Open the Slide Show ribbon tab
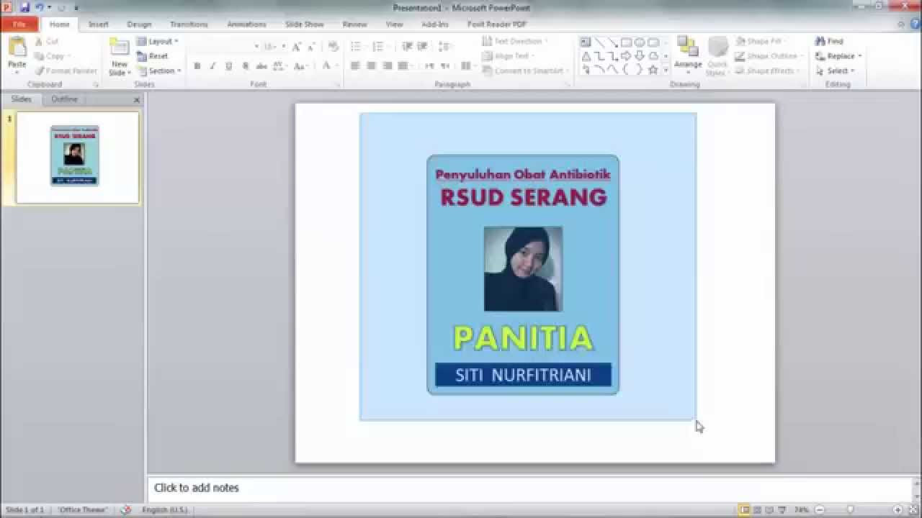922x518 pixels. click(304, 24)
